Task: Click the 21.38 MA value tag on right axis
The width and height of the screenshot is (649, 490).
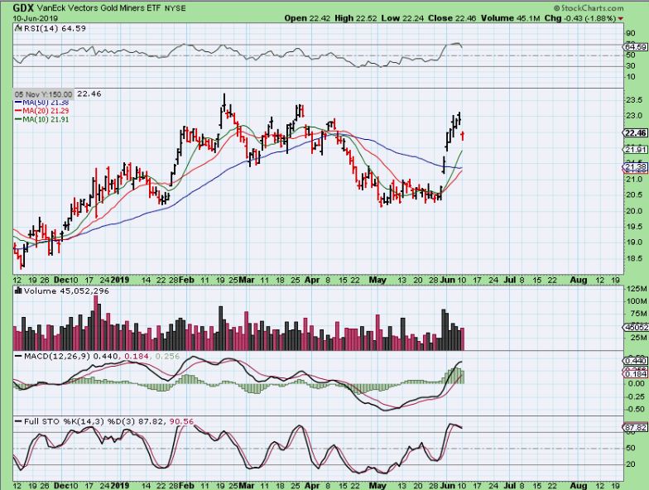Action: tap(636, 167)
